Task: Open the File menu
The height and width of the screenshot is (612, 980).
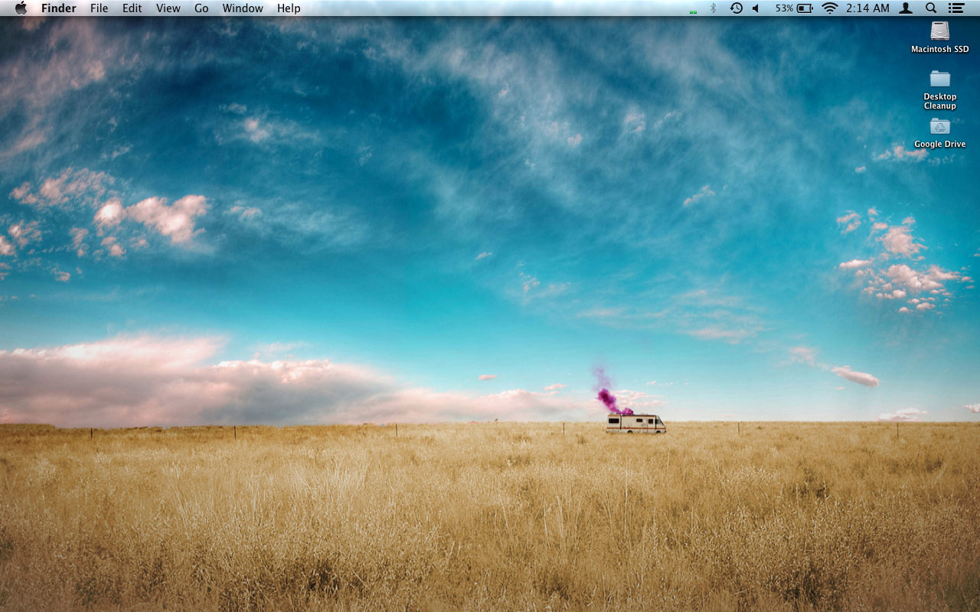Action: tap(99, 8)
